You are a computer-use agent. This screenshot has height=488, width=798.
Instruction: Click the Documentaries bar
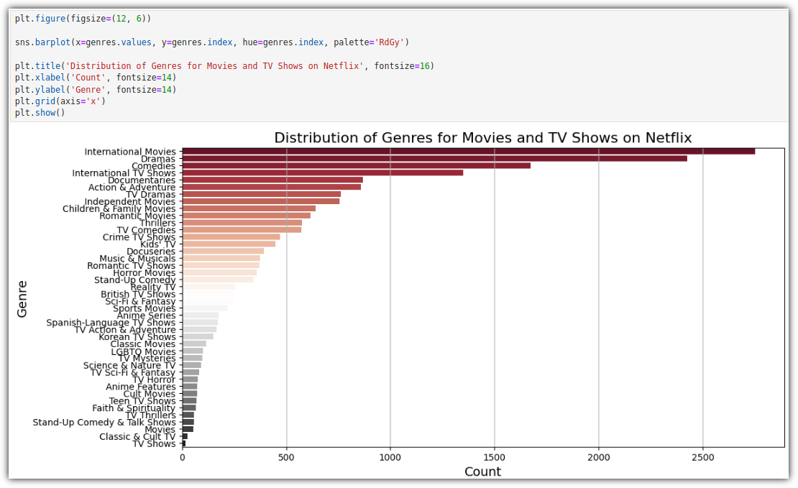point(272,180)
